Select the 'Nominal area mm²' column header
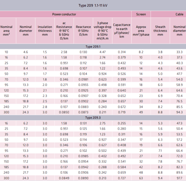This screenshot has height=181, width=186. point(6,31)
